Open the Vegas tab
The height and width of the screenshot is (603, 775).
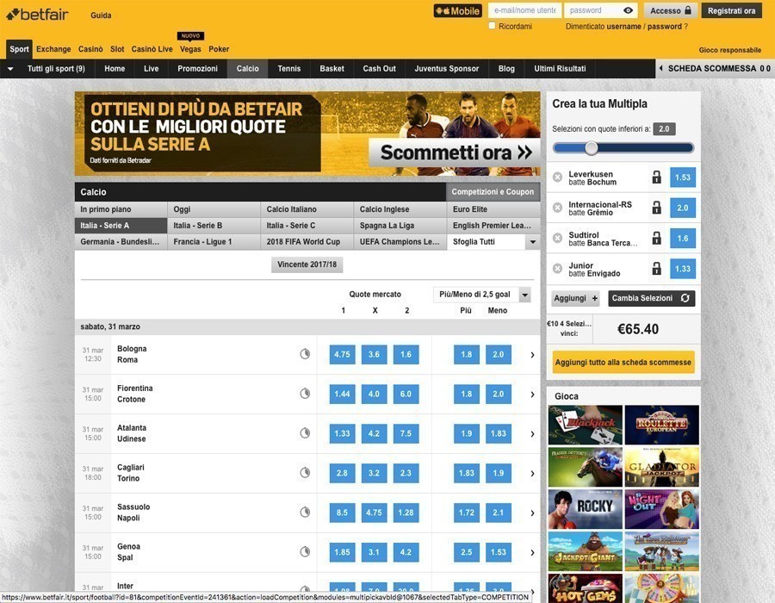pyautogui.click(x=190, y=49)
